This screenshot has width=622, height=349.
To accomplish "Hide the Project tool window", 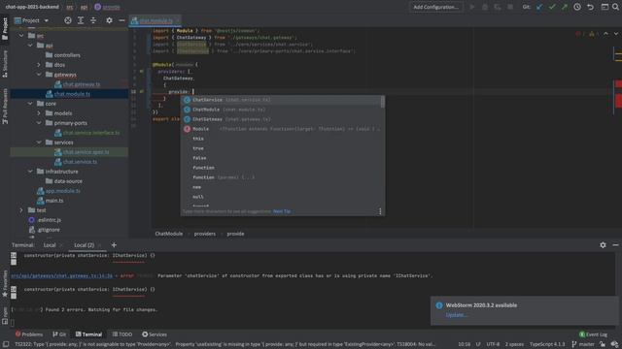I will (x=121, y=20).
